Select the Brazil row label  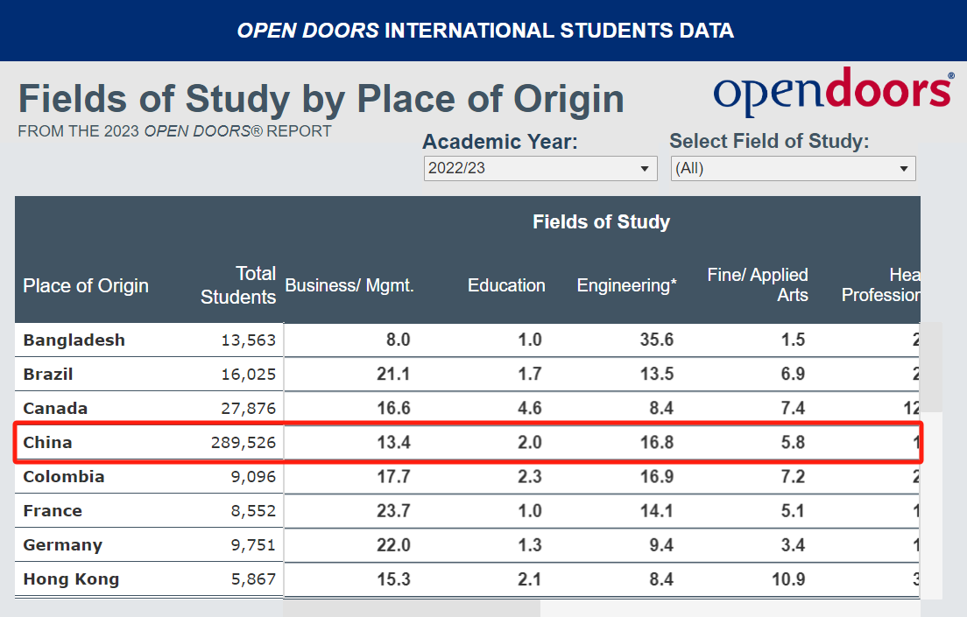tap(48, 375)
